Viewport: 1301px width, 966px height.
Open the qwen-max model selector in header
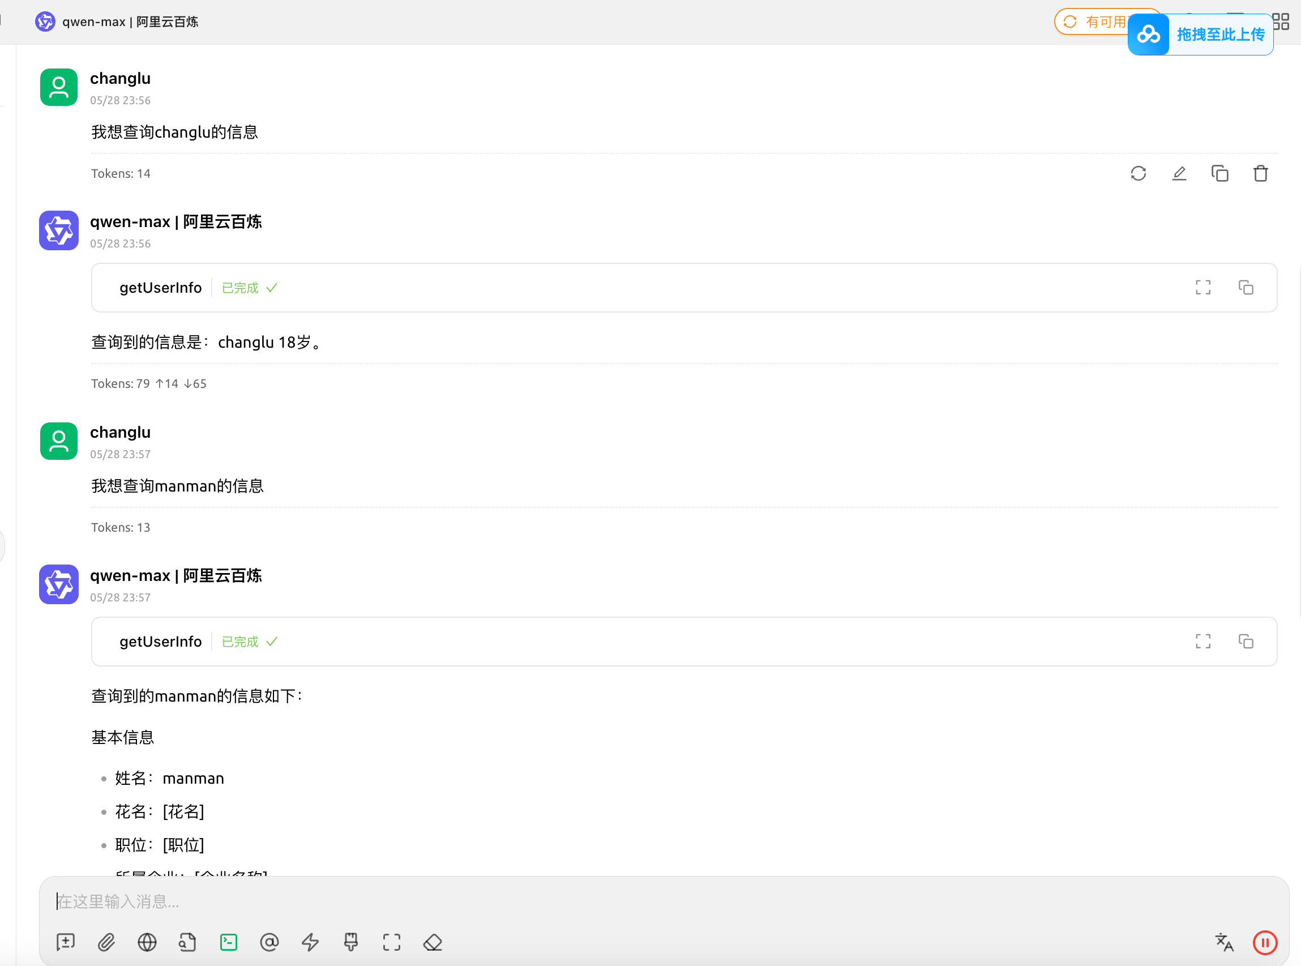coord(117,22)
